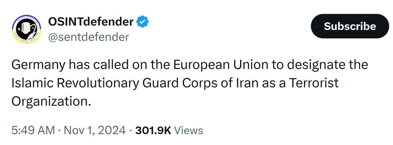Click the Nov 1, 2024 date

(x=95, y=131)
